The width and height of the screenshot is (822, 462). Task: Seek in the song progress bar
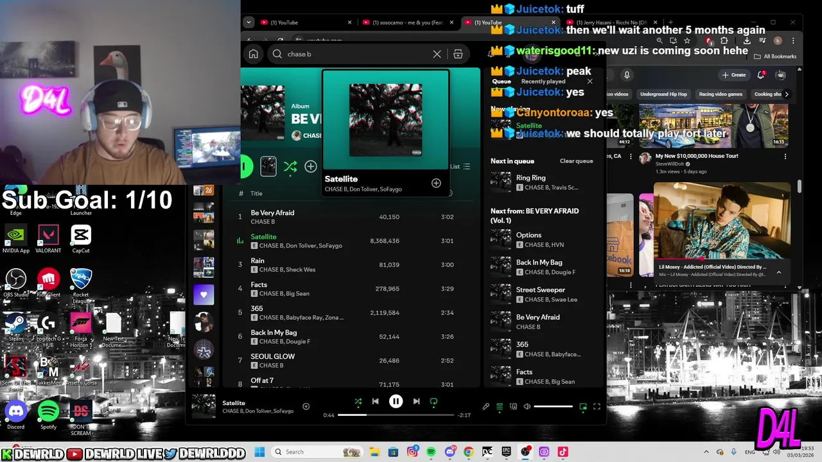397,415
